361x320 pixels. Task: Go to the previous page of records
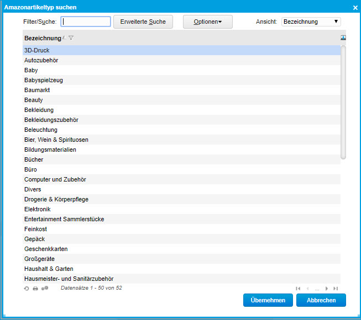[x=307, y=289]
